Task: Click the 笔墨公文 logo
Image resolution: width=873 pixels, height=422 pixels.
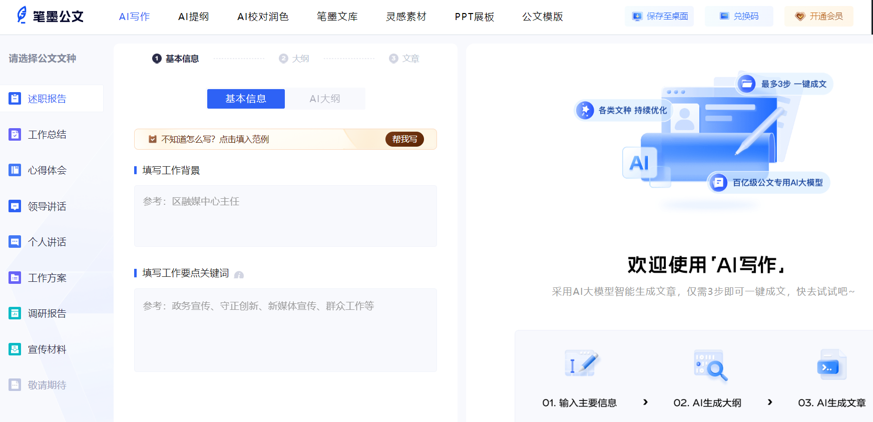Action: [x=50, y=16]
